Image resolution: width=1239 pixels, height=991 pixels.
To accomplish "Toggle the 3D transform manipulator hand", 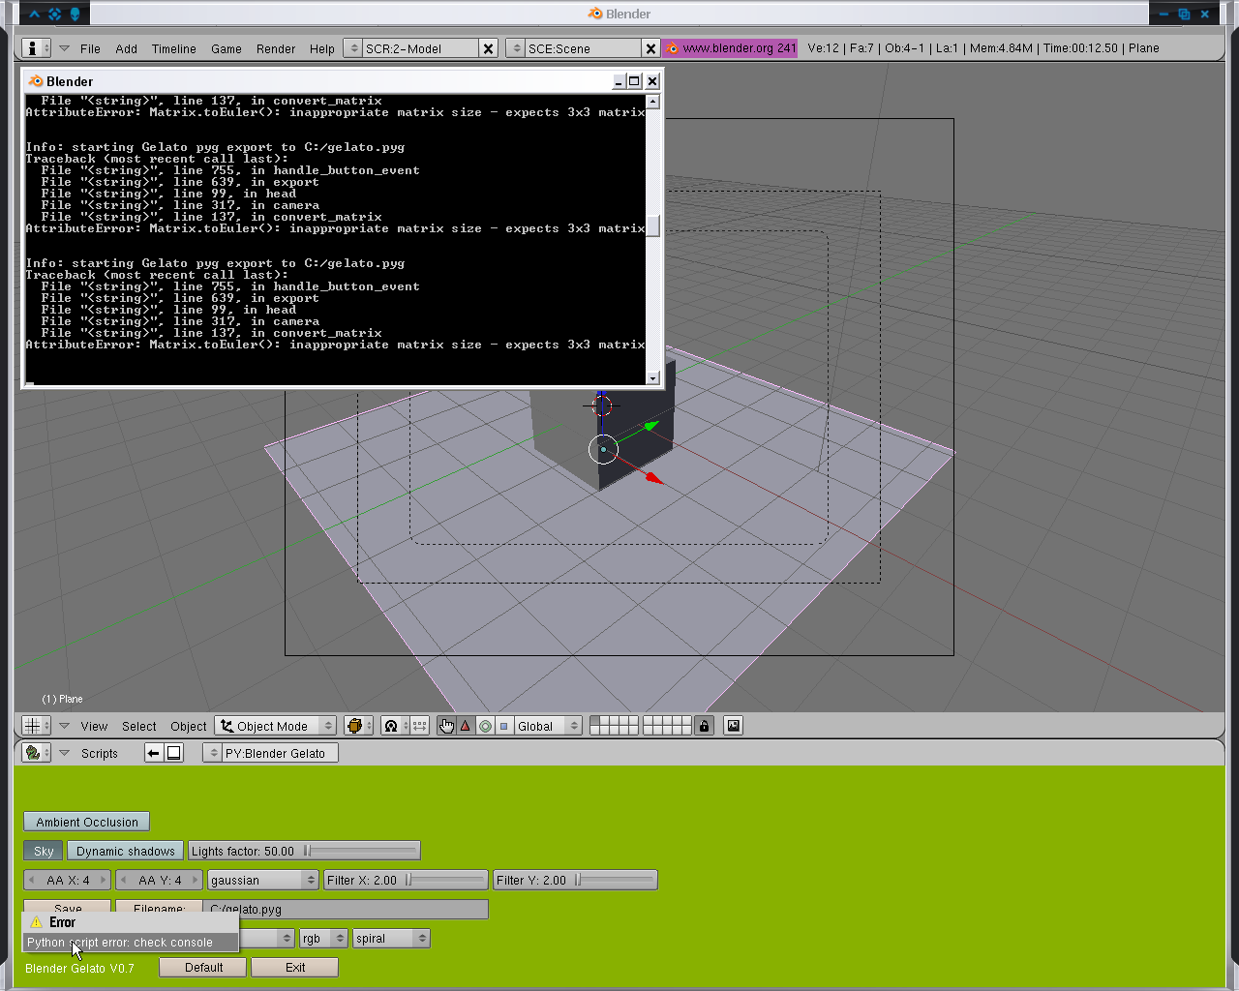I will (446, 726).
